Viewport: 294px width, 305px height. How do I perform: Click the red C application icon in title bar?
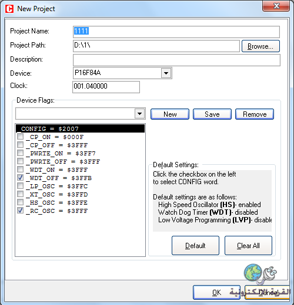(x=9, y=9)
